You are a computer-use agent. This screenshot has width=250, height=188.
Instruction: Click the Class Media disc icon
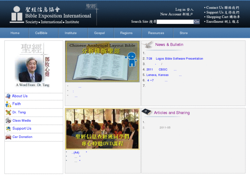coord(8,121)
